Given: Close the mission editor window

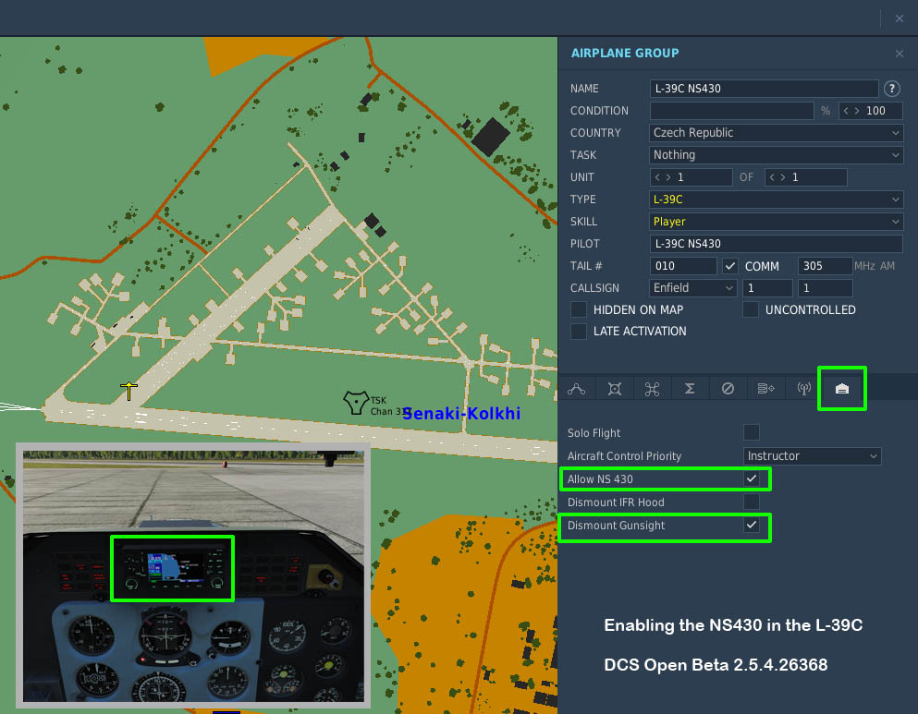Looking at the screenshot, I should tap(900, 18).
